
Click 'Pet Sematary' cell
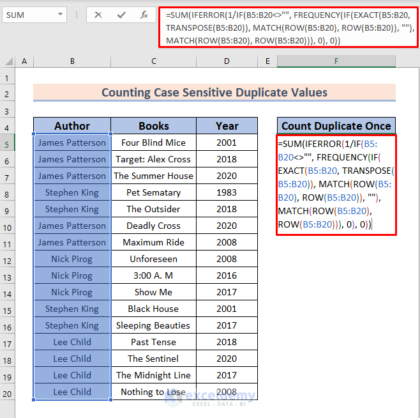[x=153, y=192]
